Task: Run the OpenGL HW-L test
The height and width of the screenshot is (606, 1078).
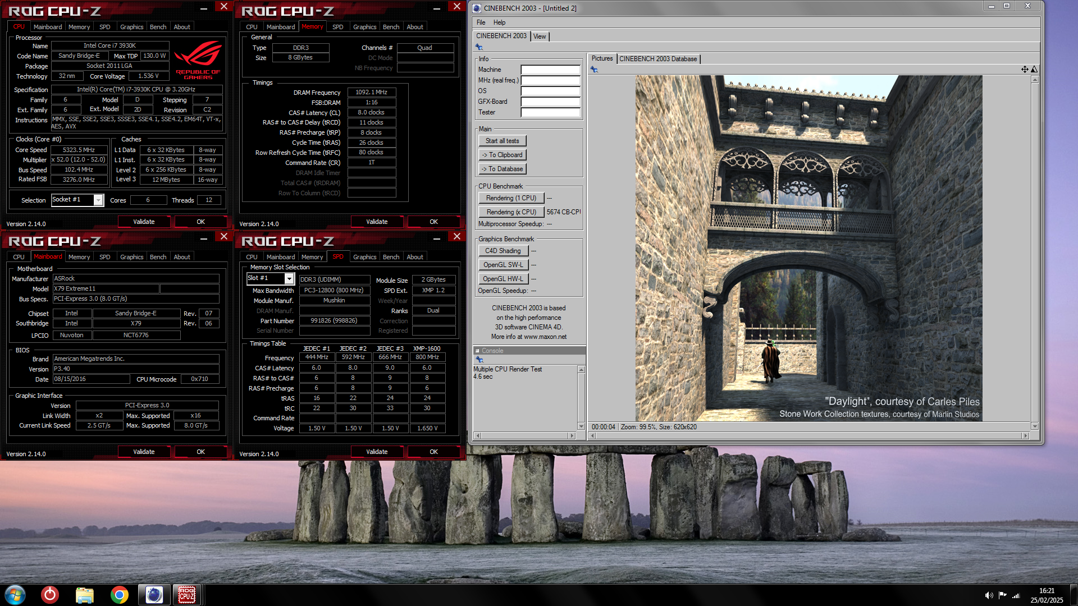Action: point(503,279)
